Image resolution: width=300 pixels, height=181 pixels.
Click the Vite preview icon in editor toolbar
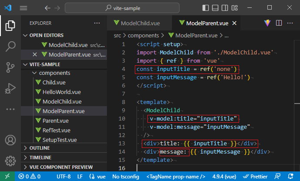pos(267,23)
